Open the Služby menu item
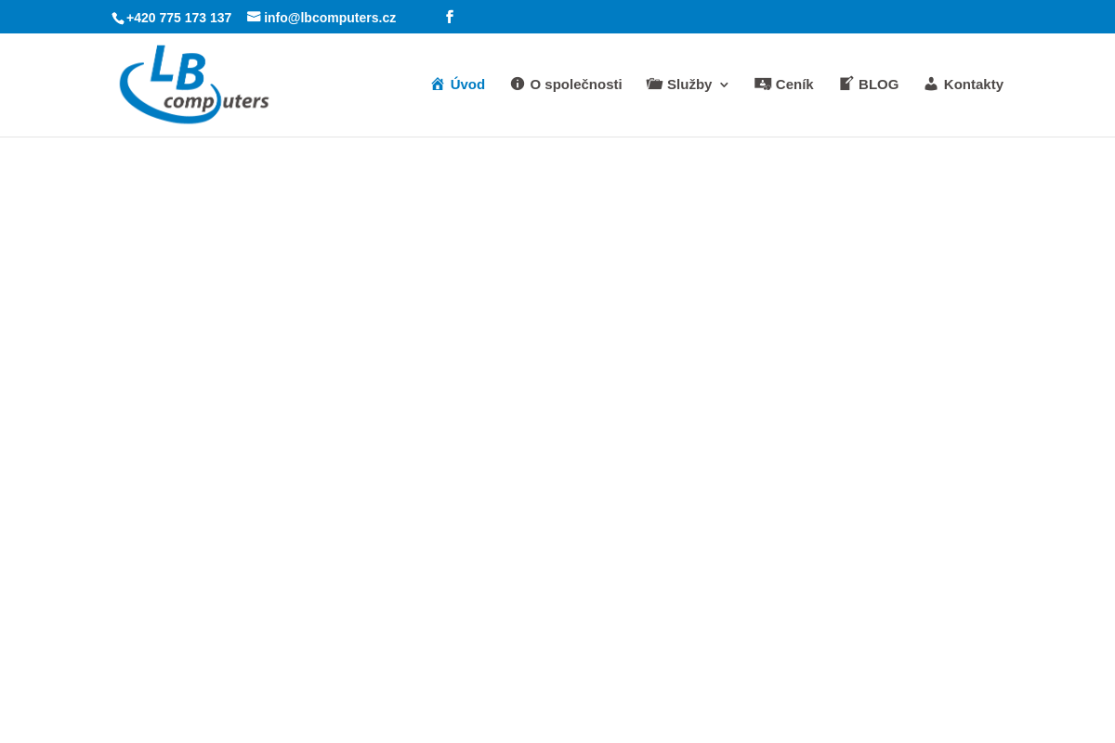This screenshot has height=743, width=1115. (689, 85)
